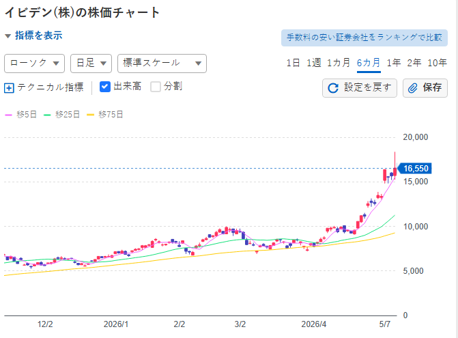Select the 1日 time range
Screen dimensions: 458x338
[x=293, y=63]
